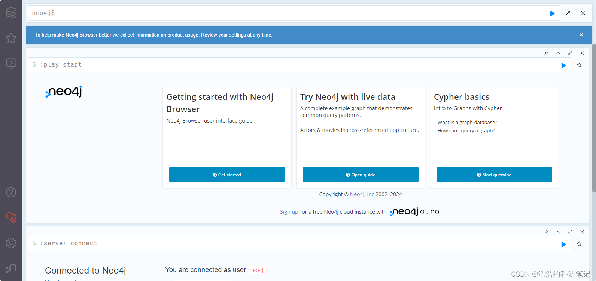
Task: Open the Database information sidebar icon
Action: click(11, 13)
